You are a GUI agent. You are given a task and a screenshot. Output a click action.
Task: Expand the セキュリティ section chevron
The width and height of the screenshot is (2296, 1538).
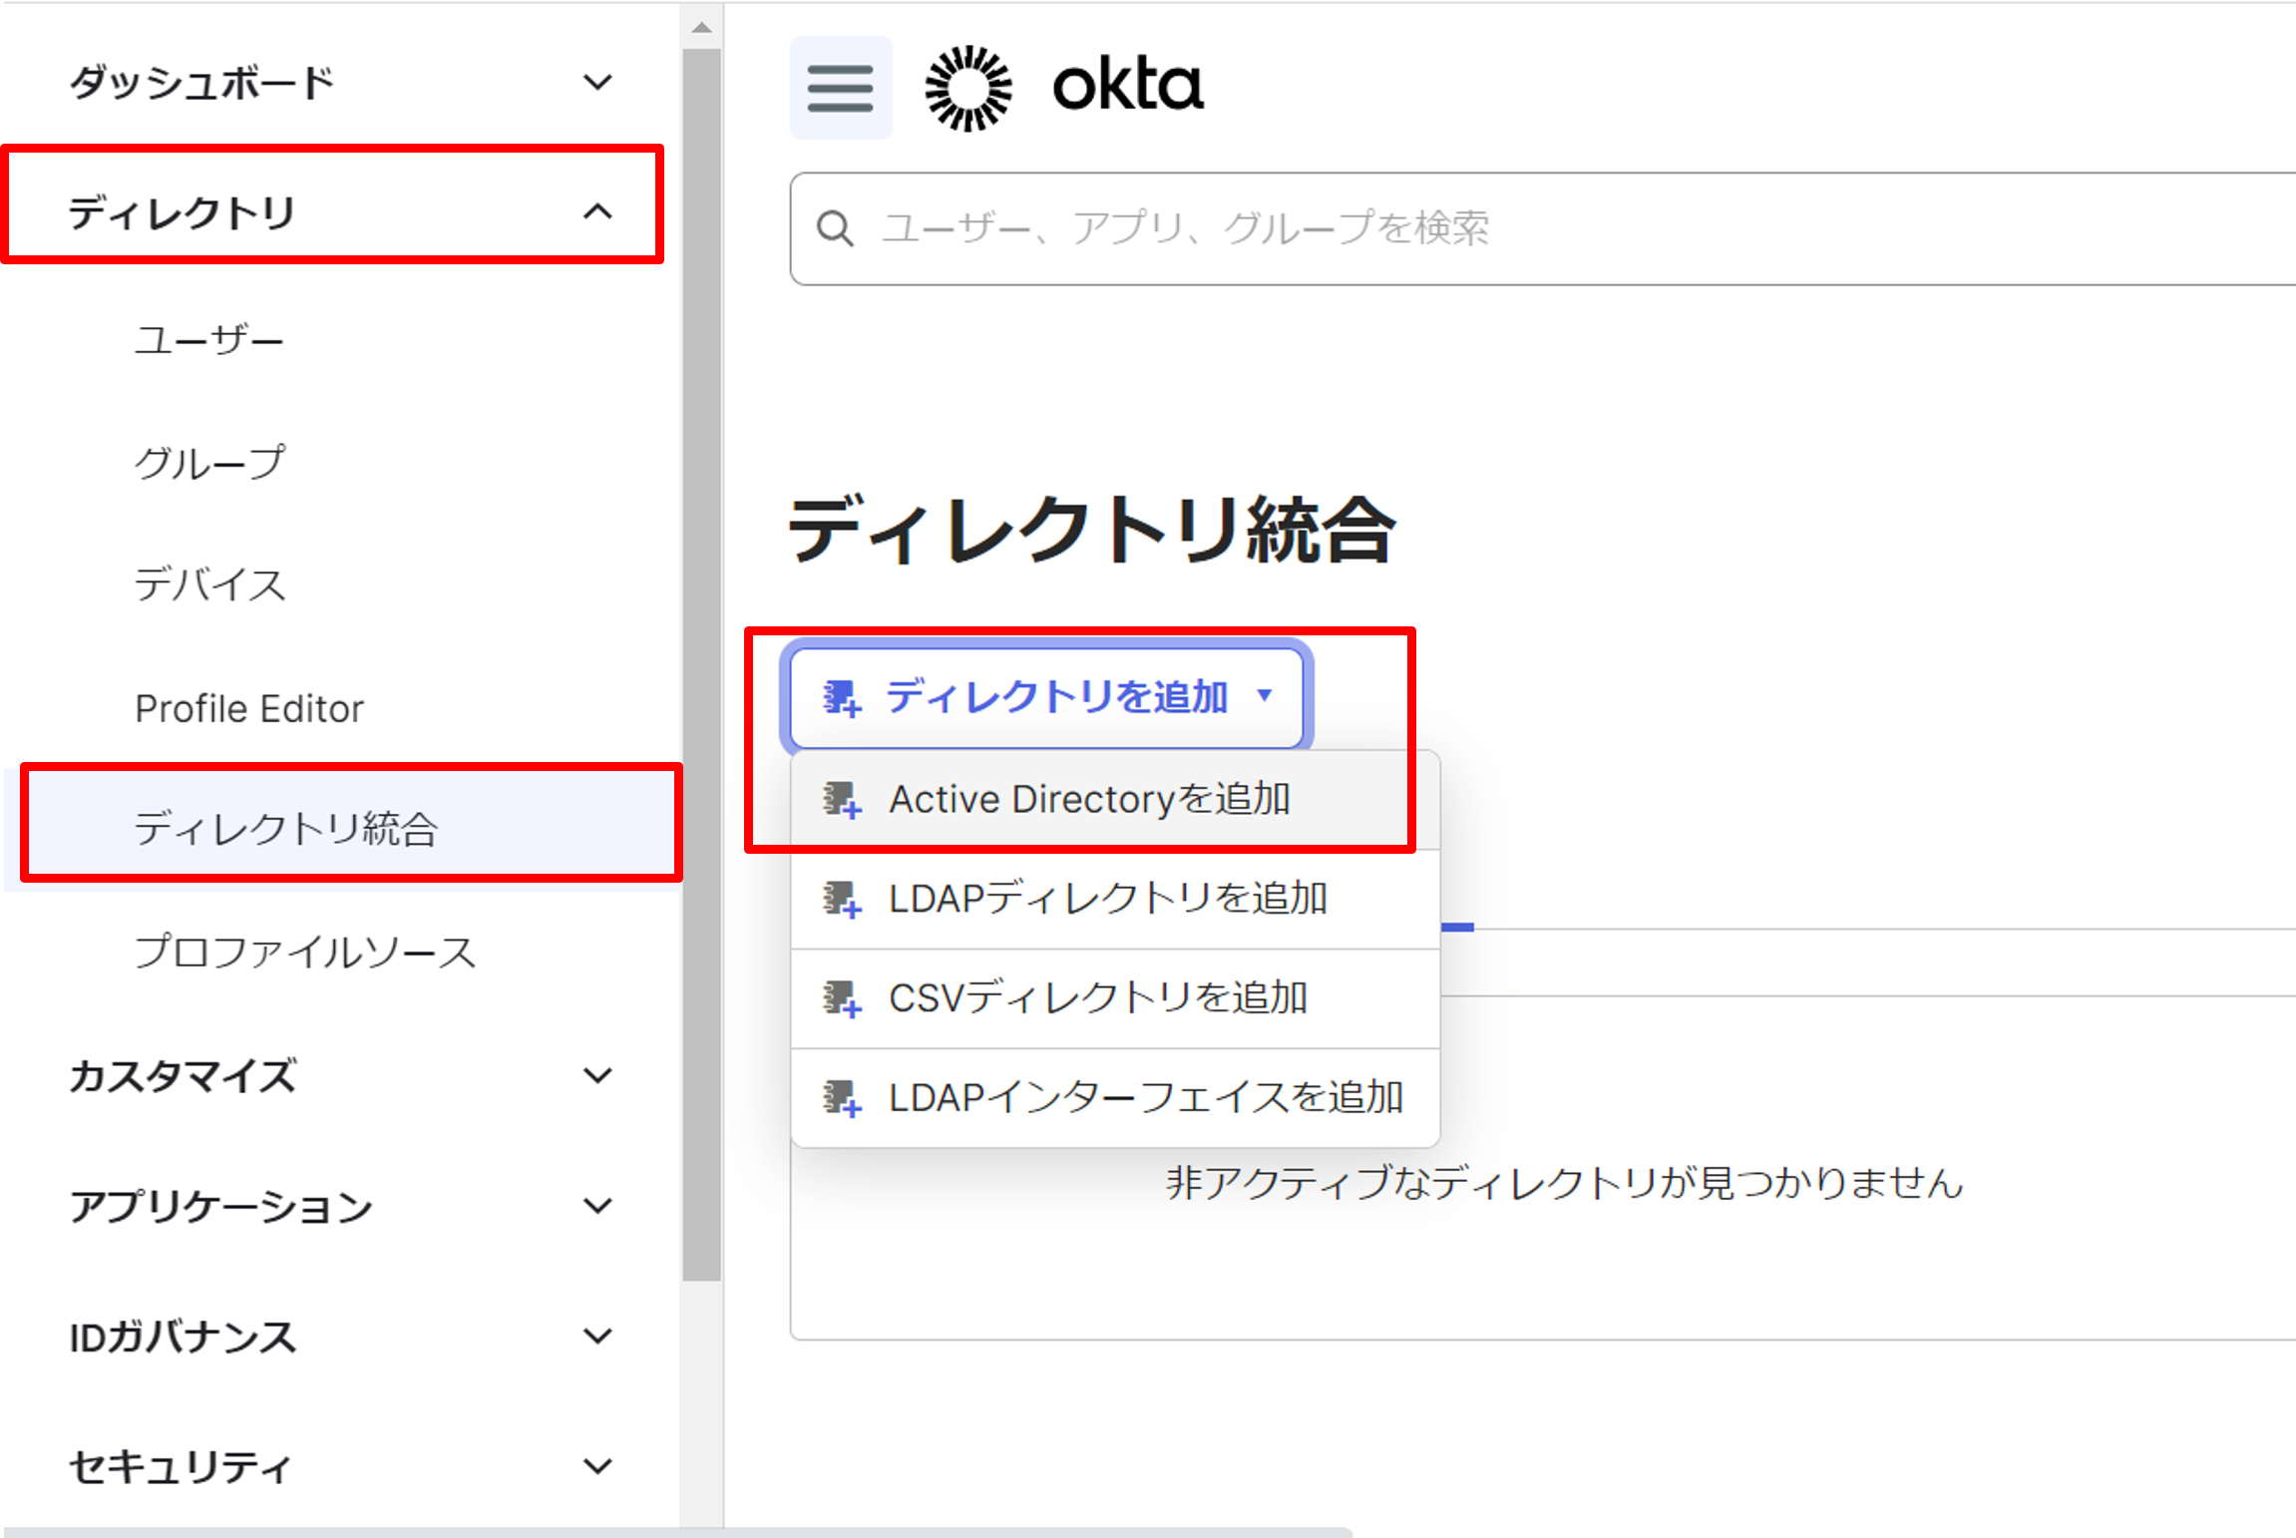[x=597, y=1466]
